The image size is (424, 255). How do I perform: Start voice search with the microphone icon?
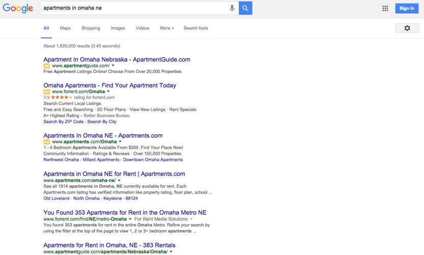[232, 8]
